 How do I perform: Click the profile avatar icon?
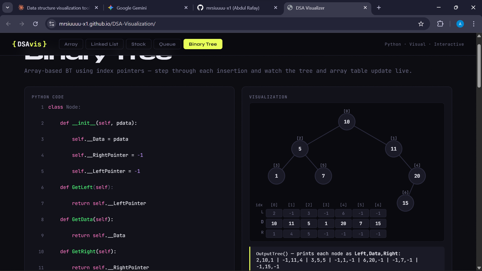click(x=460, y=24)
